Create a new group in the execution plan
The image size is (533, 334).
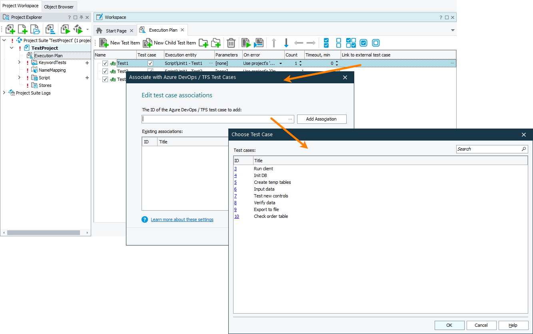coord(204,42)
